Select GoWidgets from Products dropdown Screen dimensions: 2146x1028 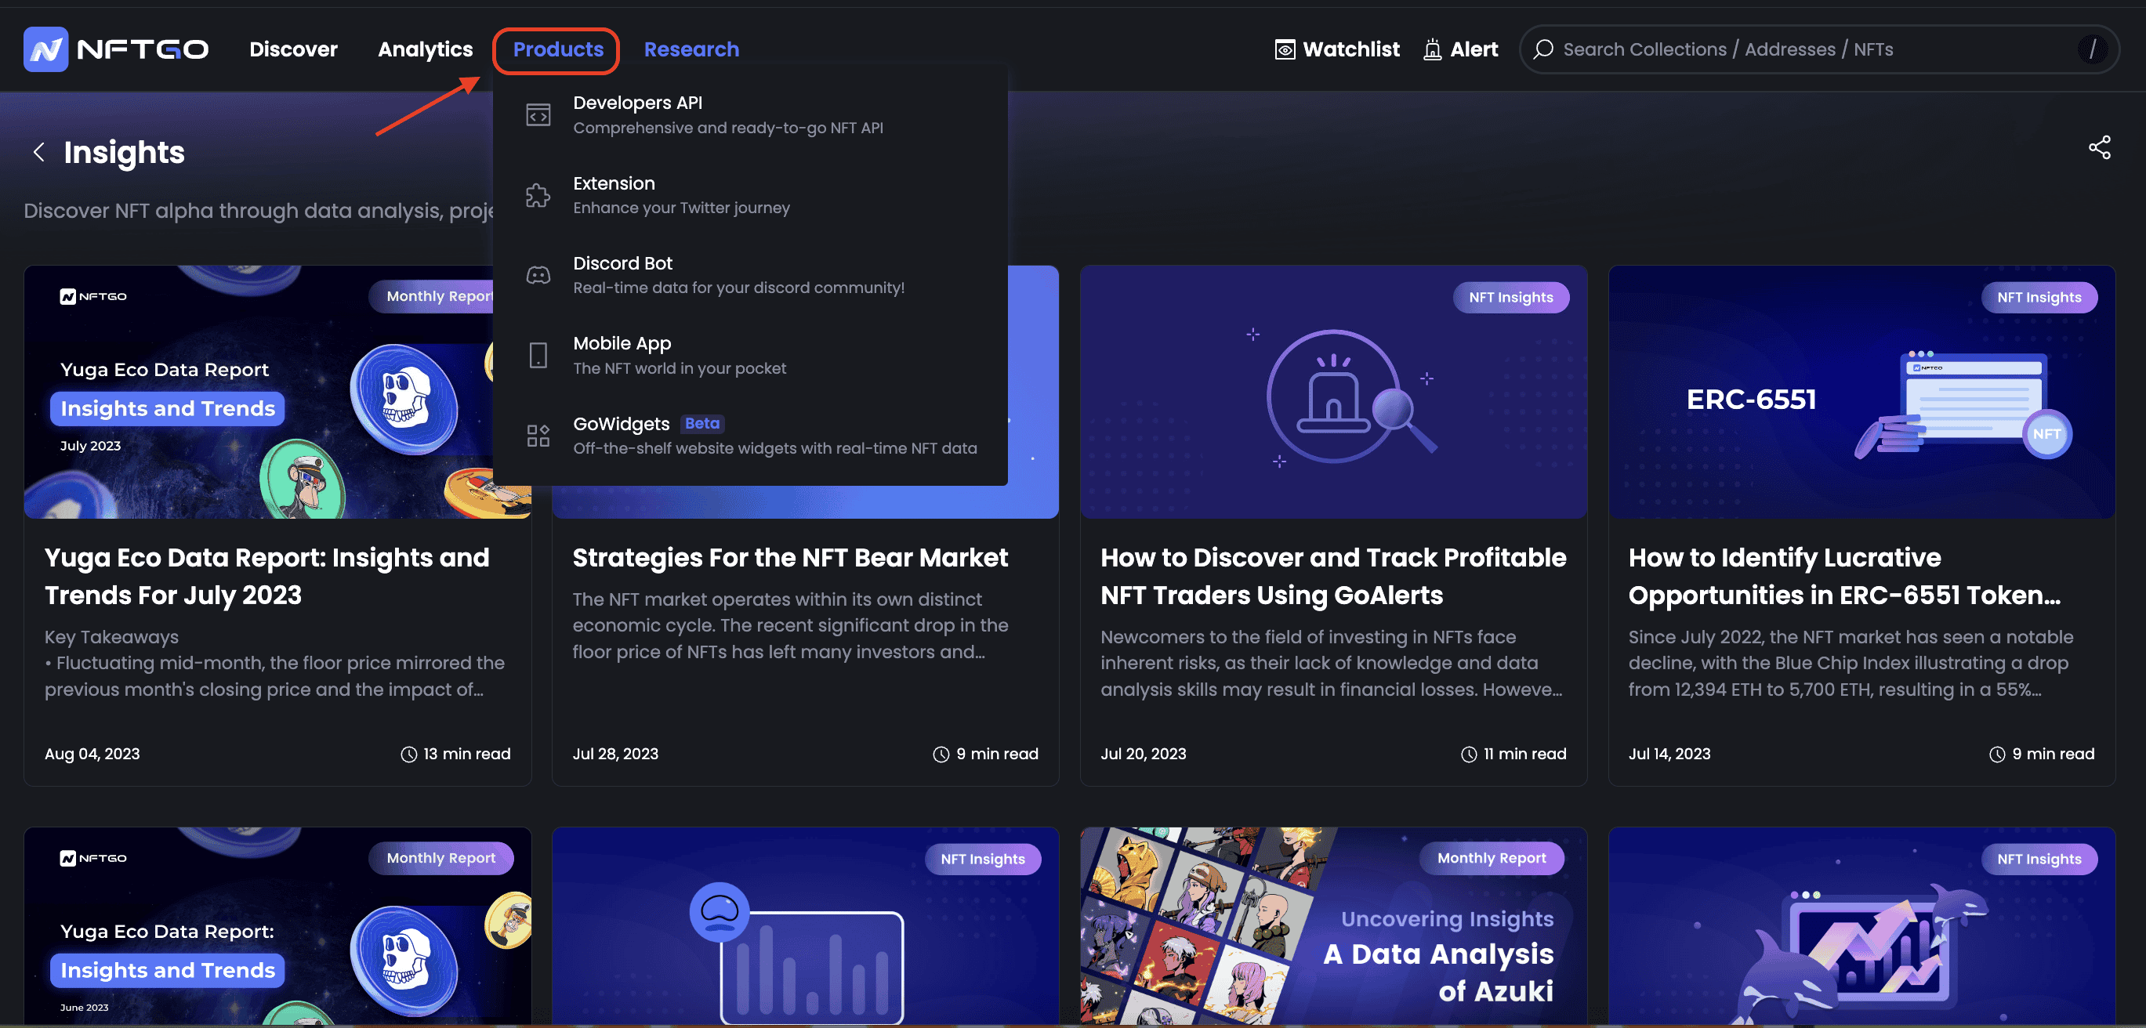[x=750, y=435]
